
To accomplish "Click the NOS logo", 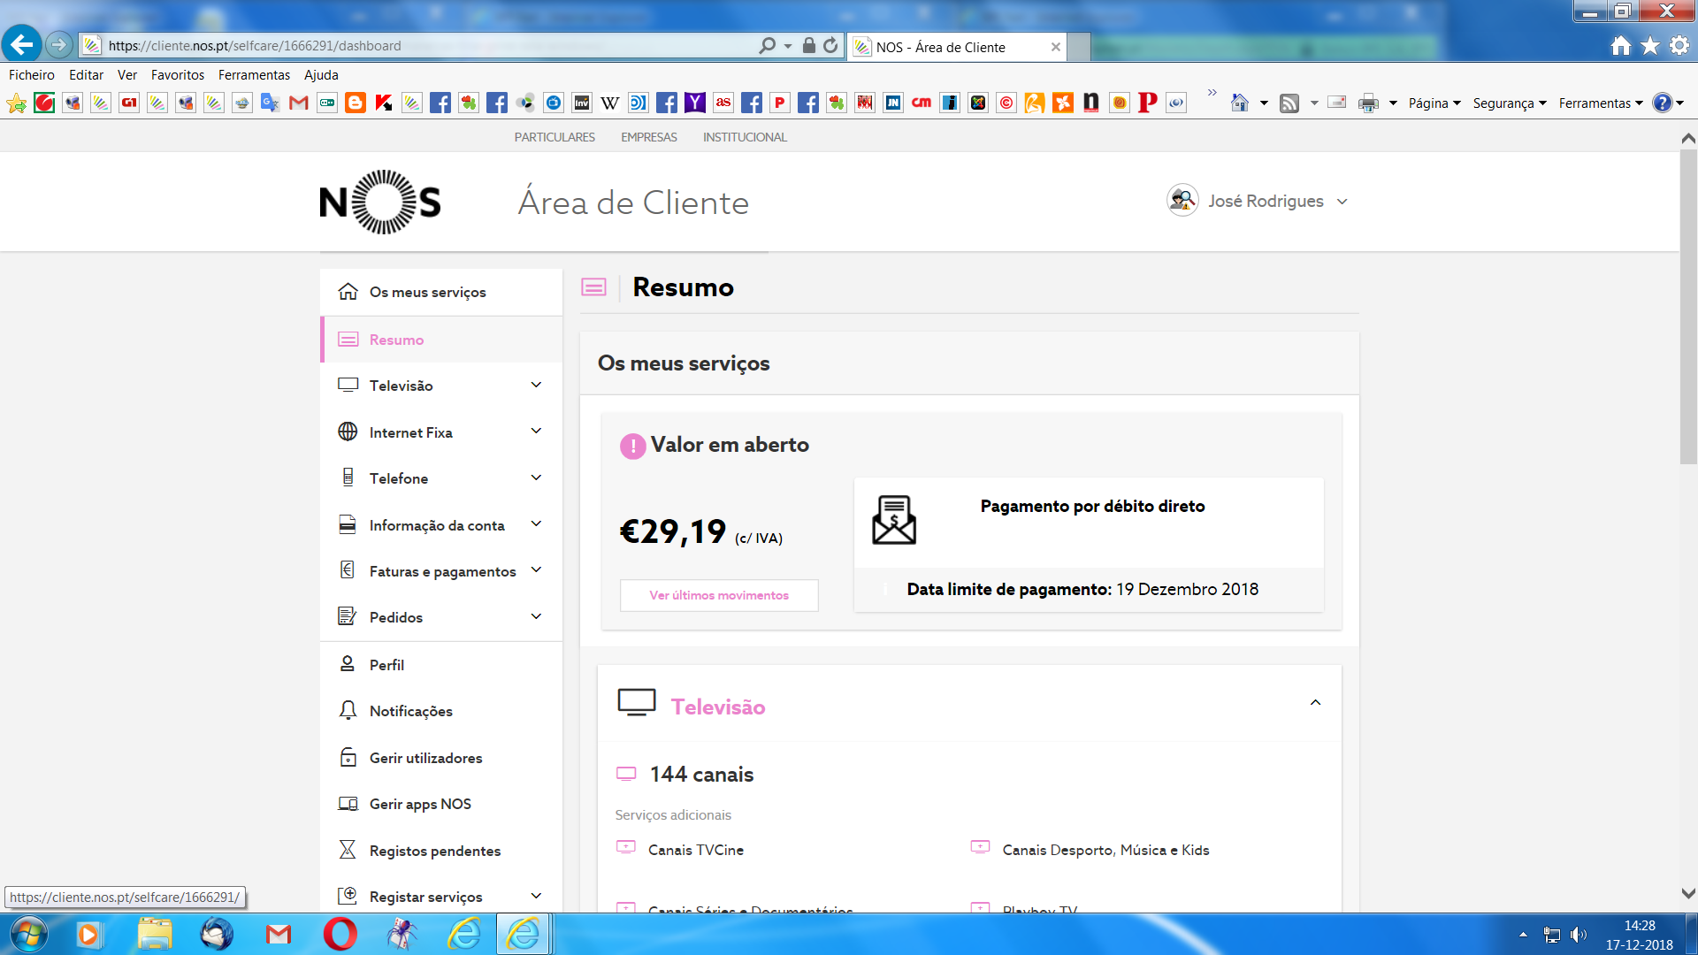I will [380, 202].
